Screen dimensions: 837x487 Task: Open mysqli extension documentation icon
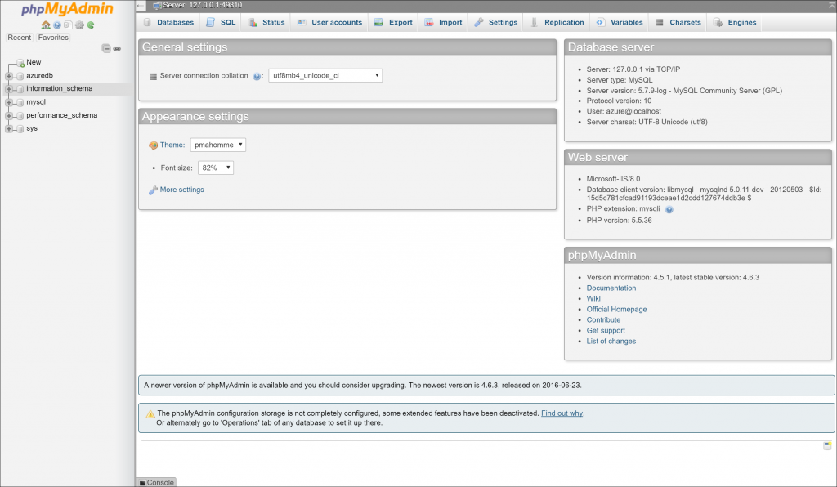click(669, 208)
